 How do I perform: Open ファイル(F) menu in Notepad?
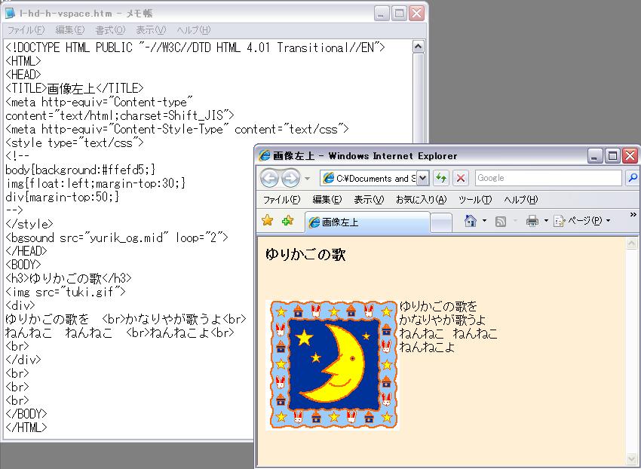click(x=26, y=30)
